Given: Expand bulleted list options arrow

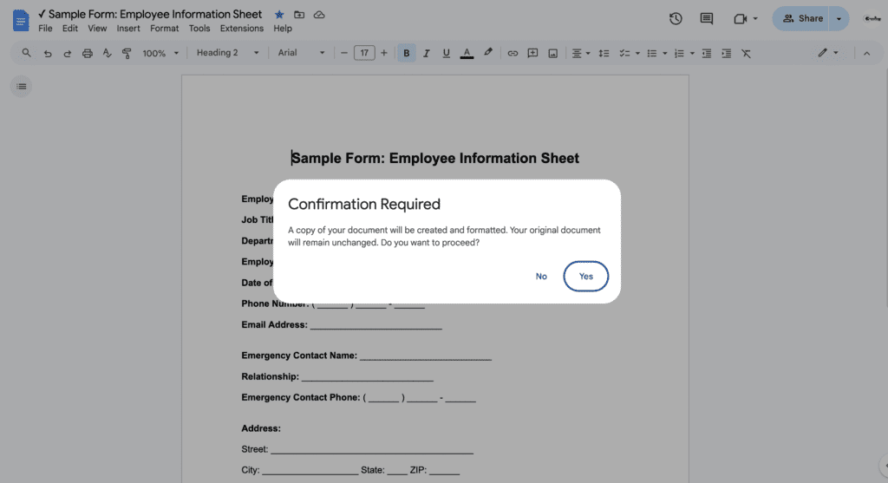Looking at the screenshot, I should [x=664, y=53].
